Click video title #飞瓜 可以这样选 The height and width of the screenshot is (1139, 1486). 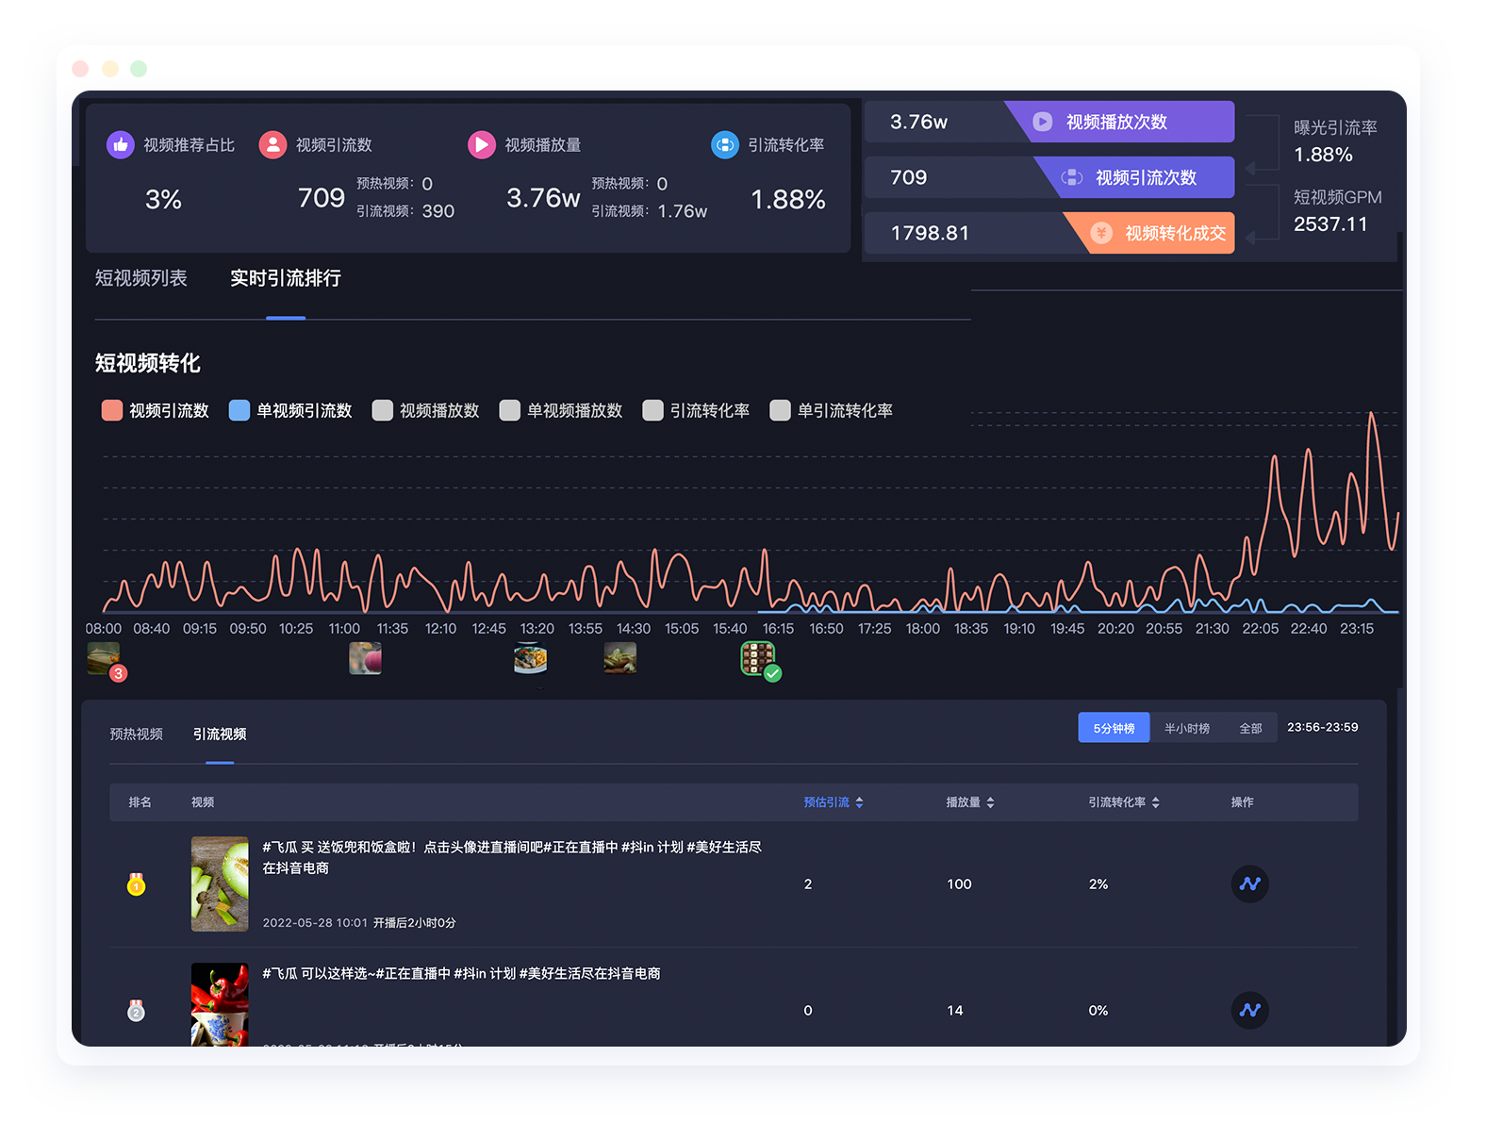461,973
